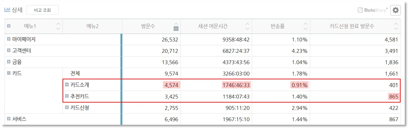
Task: Select the 9,574 visits cell
Action: coord(171,74)
